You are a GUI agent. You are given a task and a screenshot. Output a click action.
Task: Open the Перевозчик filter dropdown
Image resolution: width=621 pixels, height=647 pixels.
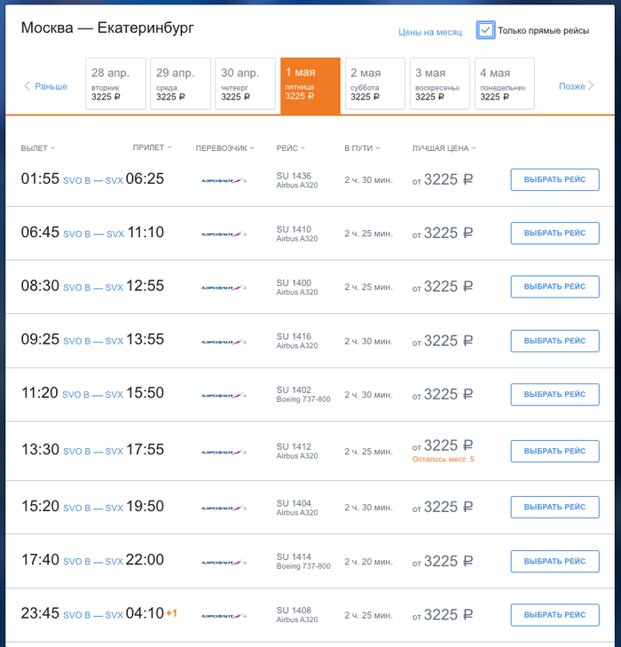[224, 148]
